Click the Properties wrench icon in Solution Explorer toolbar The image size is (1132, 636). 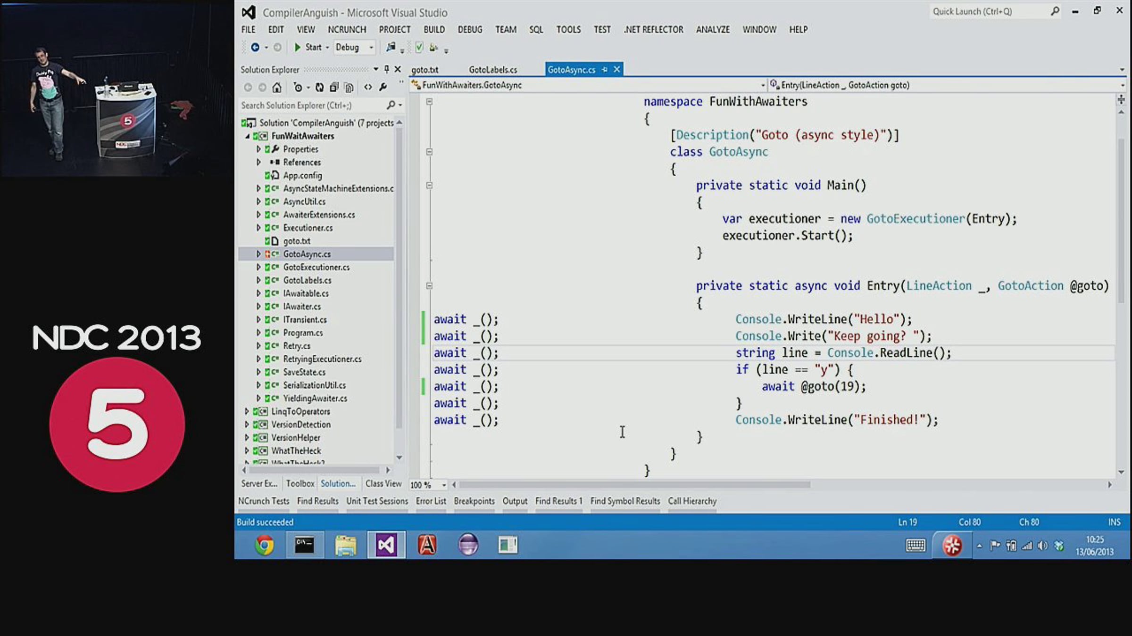pyautogui.click(x=383, y=87)
